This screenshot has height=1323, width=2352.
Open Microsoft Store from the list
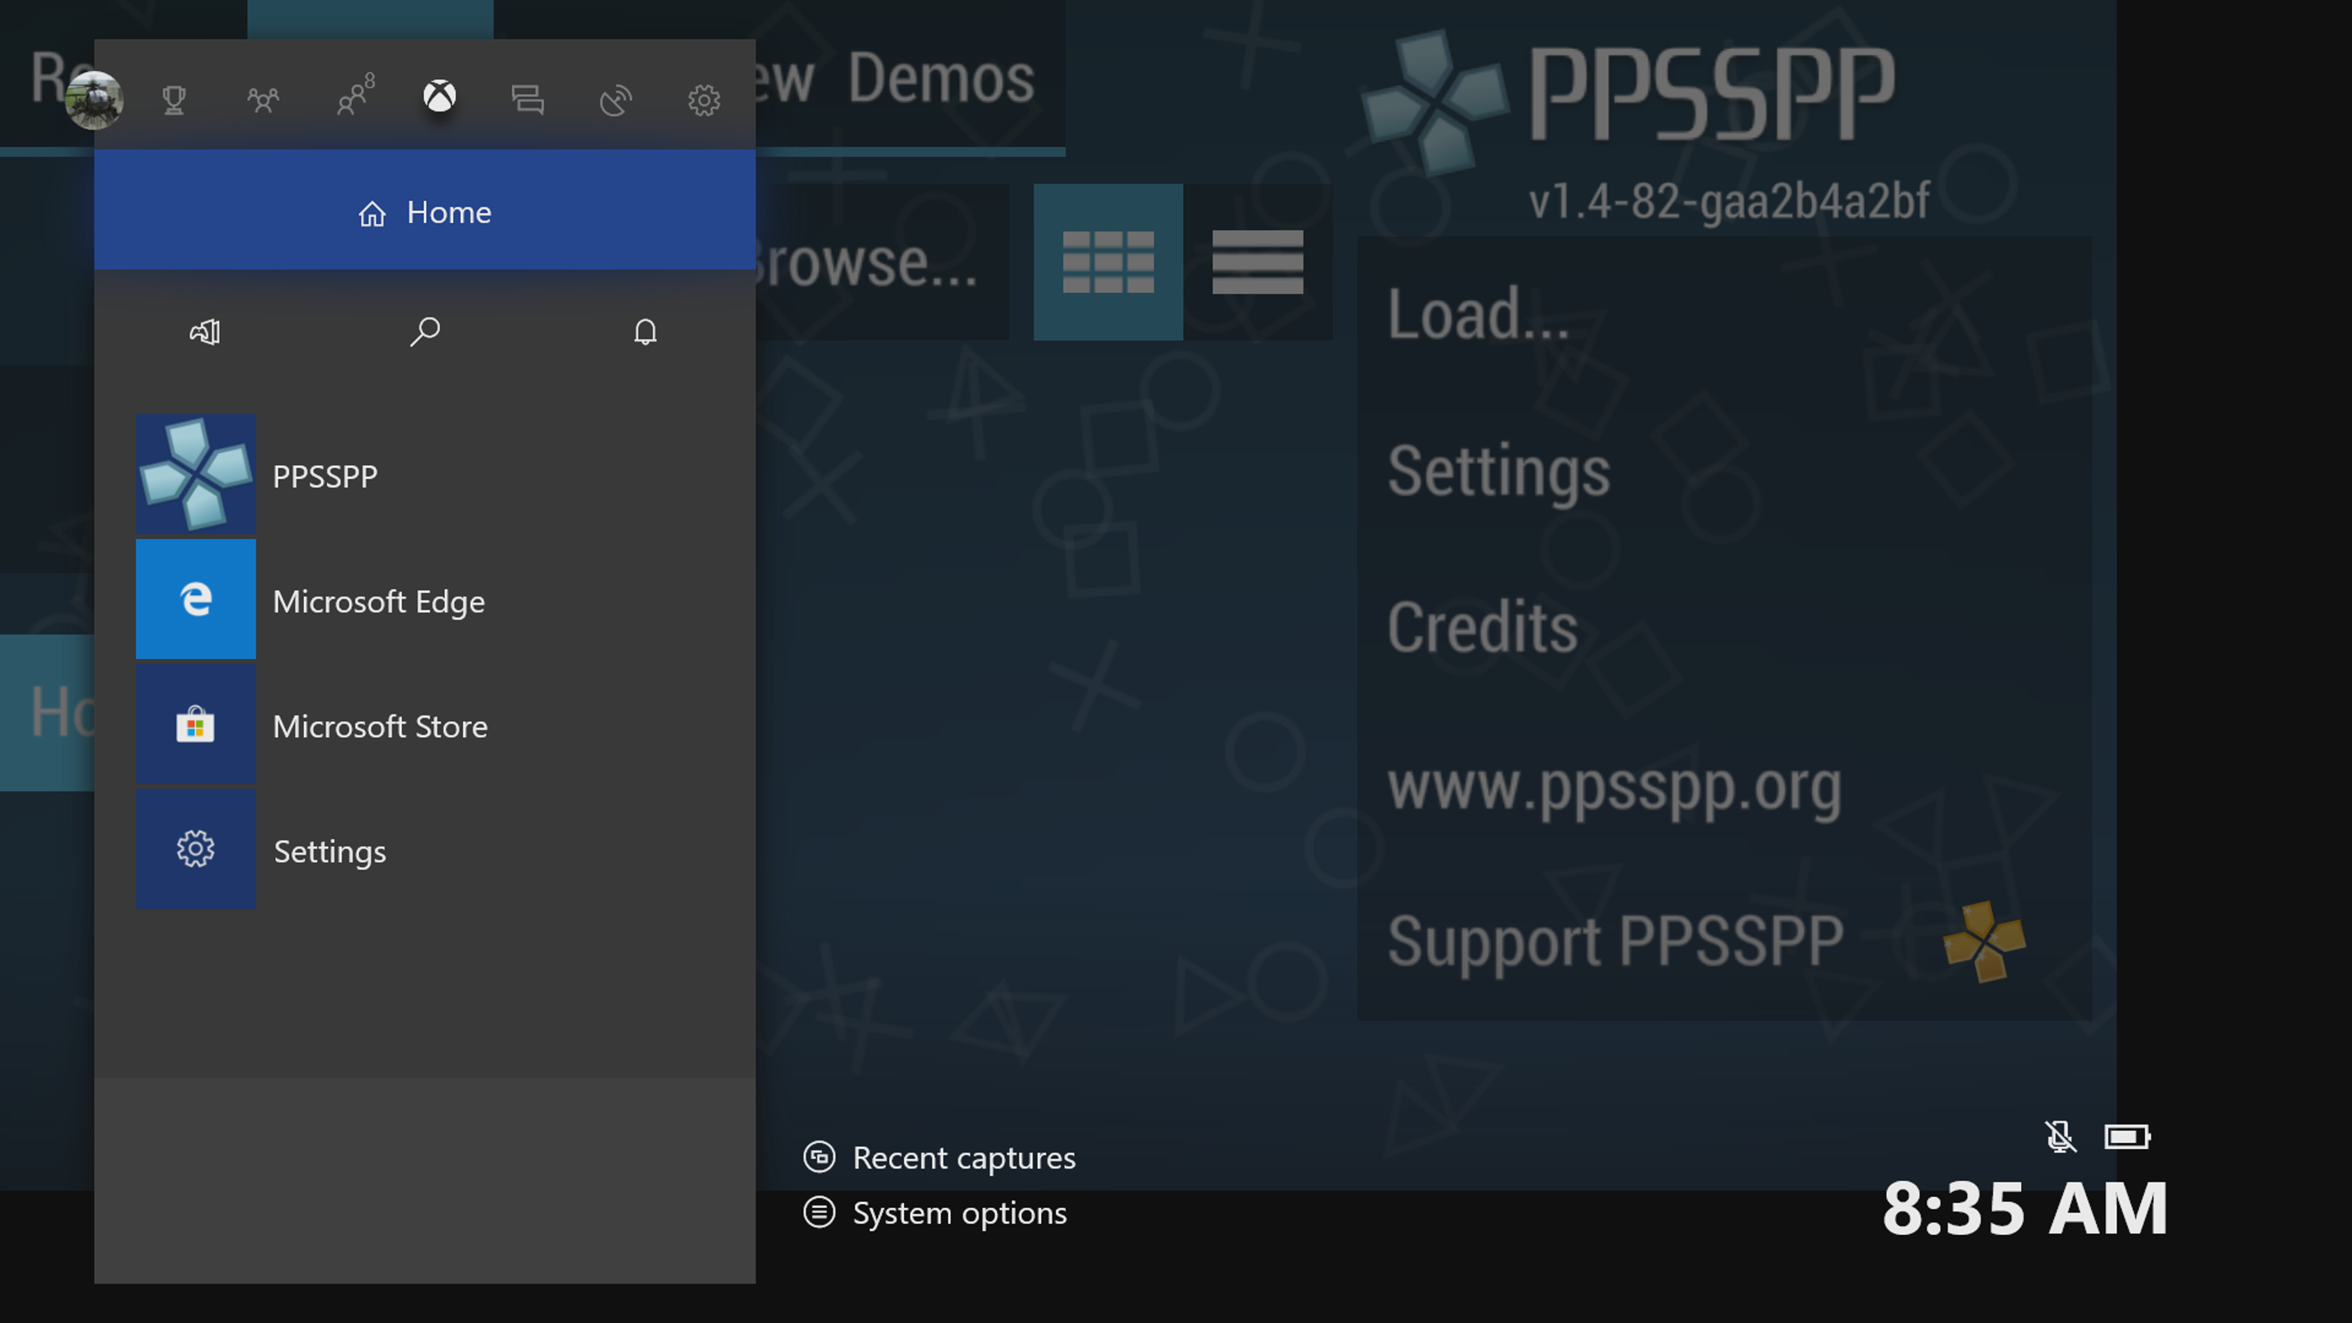tap(379, 726)
